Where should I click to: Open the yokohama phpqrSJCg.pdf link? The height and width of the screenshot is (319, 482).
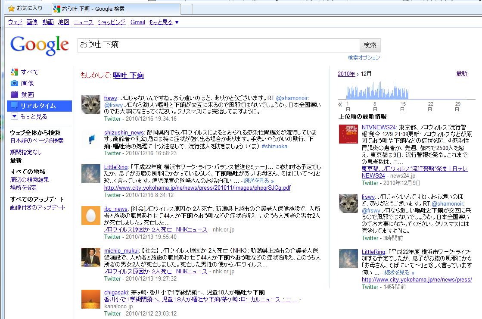point(197,188)
